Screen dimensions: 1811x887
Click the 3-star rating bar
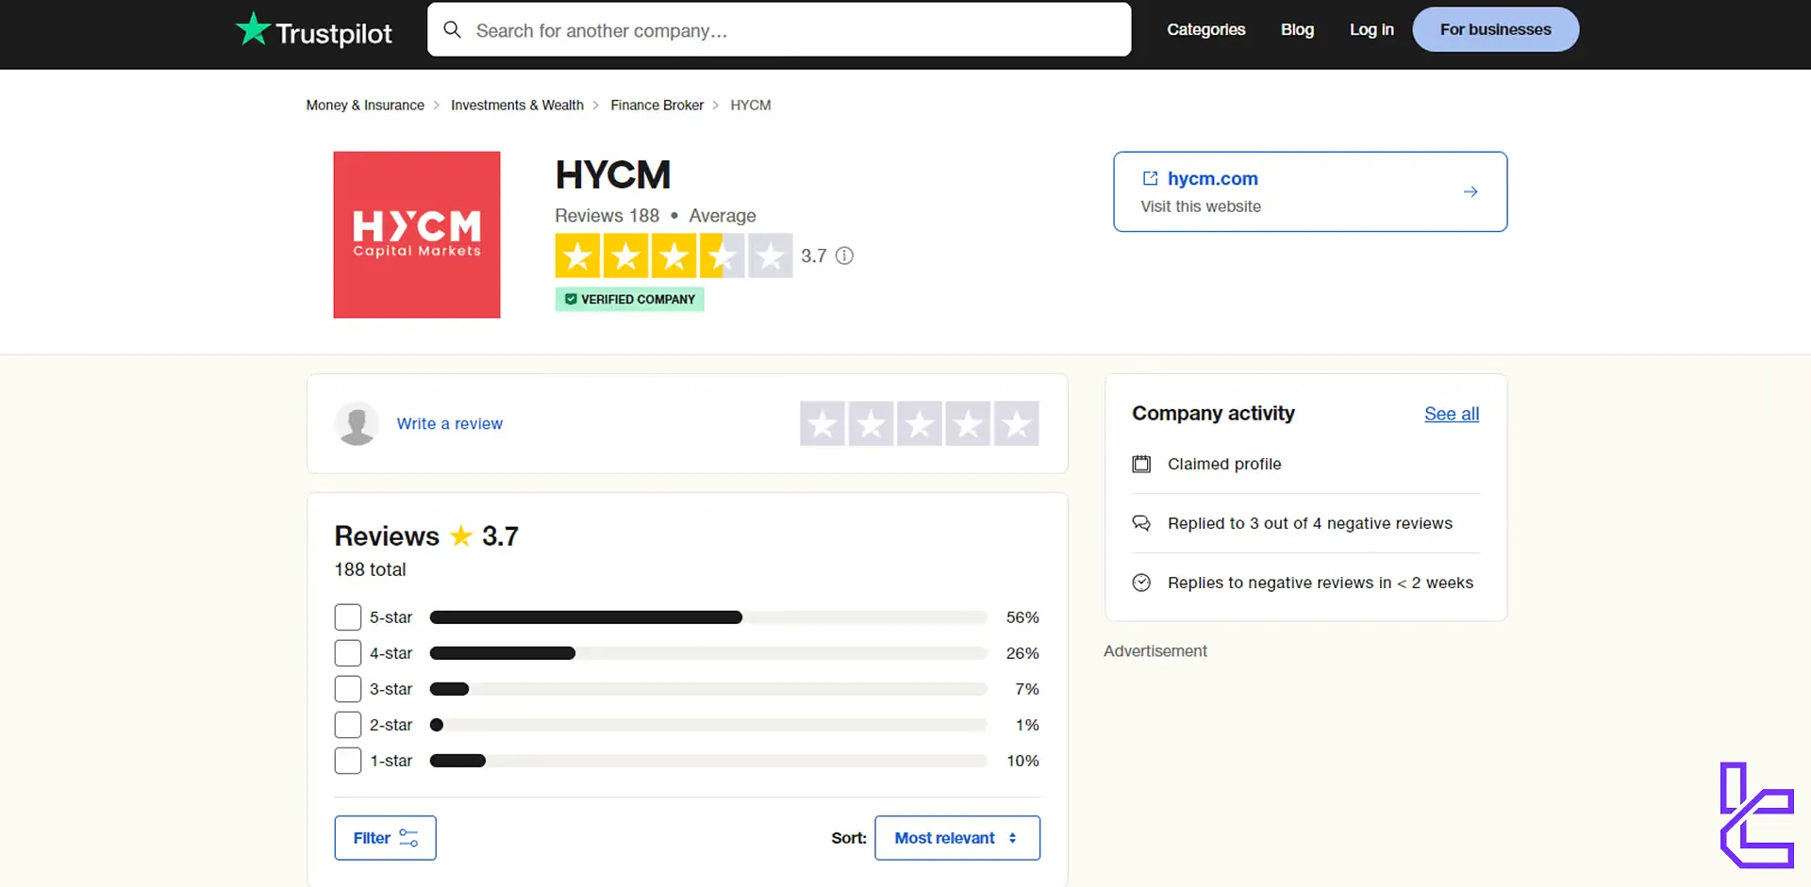point(708,689)
